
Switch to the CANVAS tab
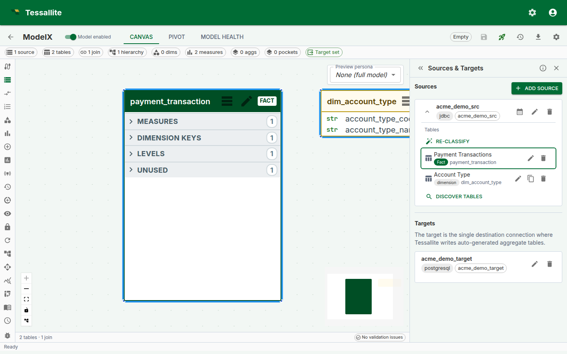[x=141, y=37]
